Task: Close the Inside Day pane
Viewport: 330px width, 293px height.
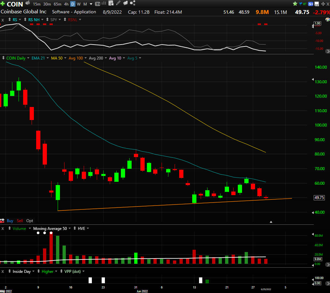Action: point(3,271)
